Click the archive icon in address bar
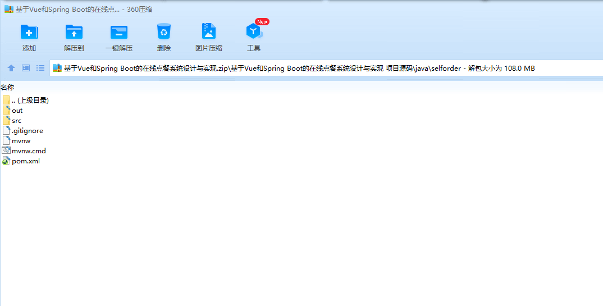 [x=57, y=68]
